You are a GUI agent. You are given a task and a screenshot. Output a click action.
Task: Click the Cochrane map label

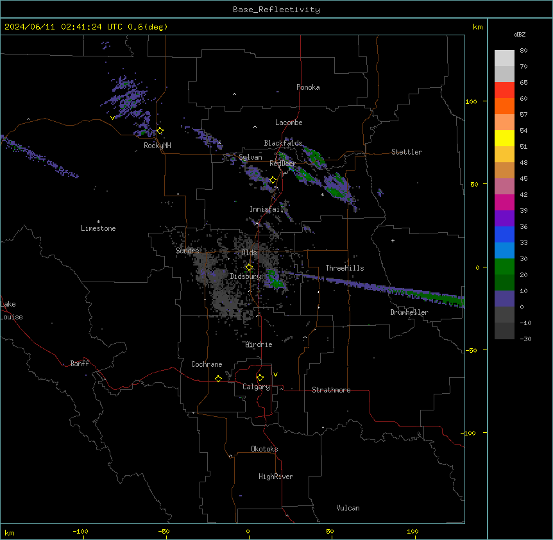tap(207, 364)
